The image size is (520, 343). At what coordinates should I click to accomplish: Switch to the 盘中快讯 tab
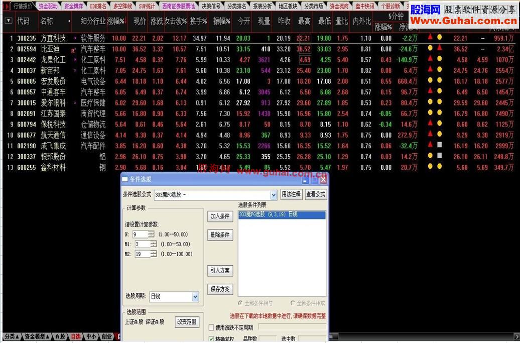coord(364,6)
